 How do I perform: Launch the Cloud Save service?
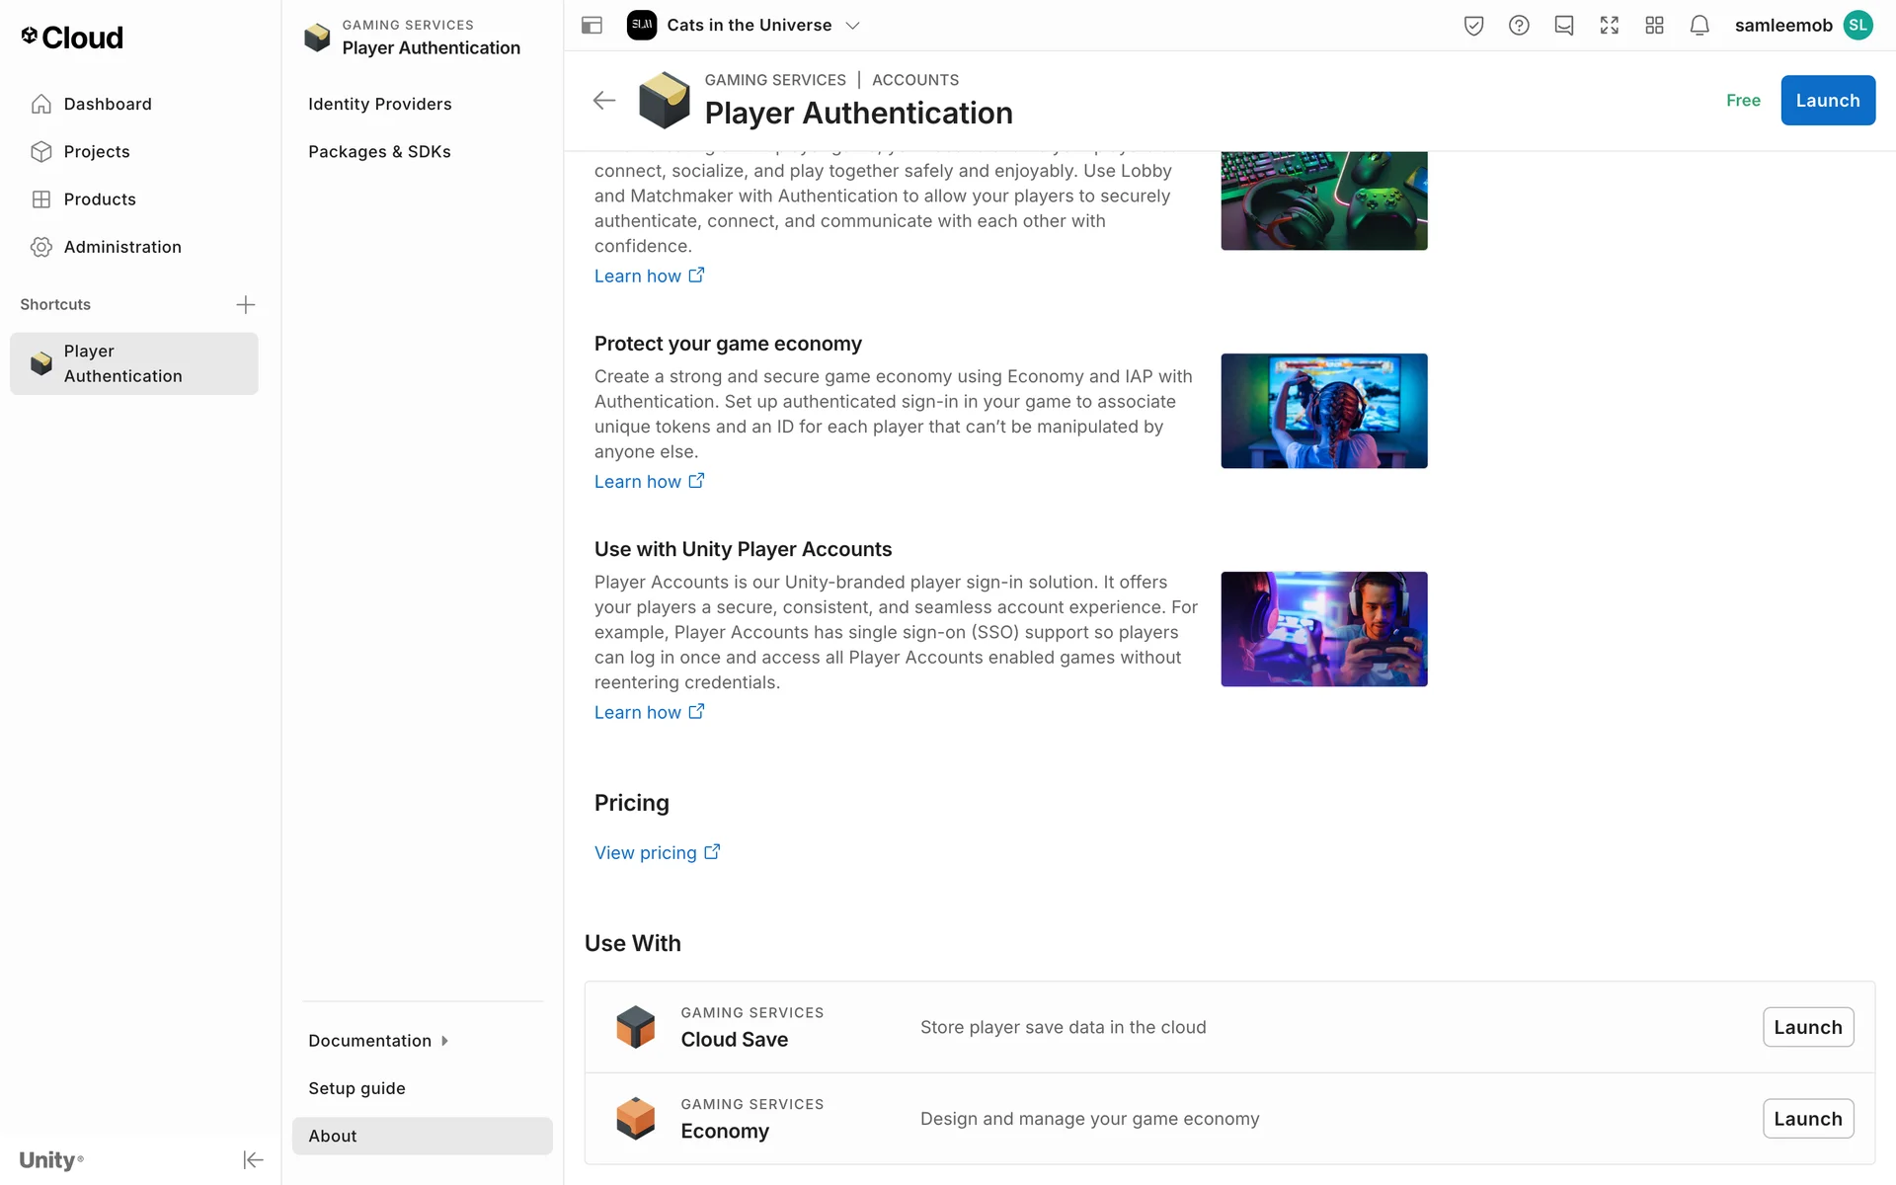click(x=1807, y=1027)
